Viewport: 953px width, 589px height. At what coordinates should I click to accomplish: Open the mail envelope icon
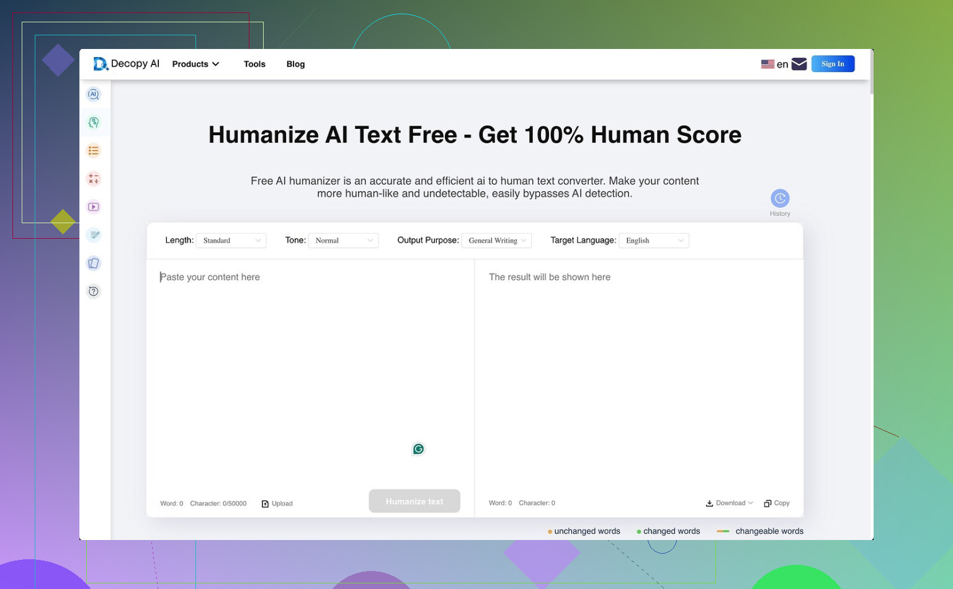click(x=799, y=64)
